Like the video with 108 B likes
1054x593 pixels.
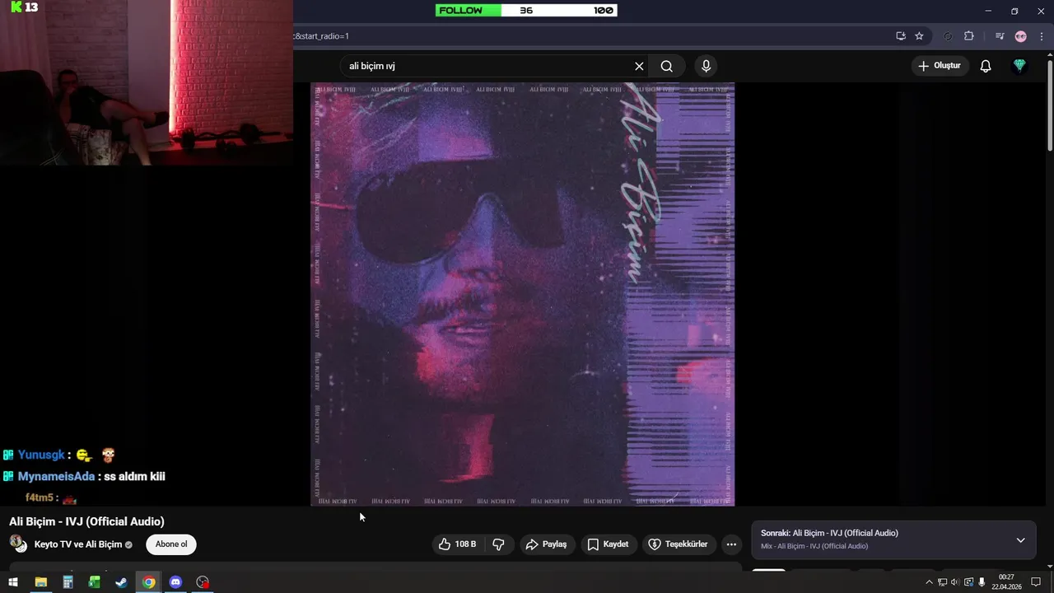[x=458, y=544]
